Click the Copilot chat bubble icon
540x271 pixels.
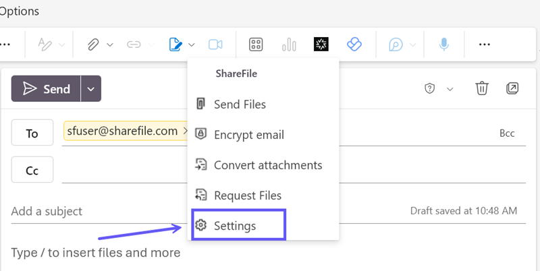coord(396,44)
